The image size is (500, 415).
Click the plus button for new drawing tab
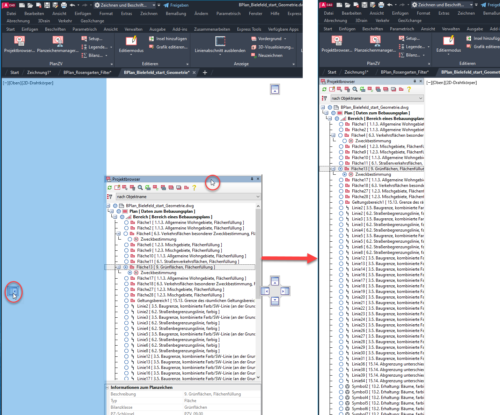tap(205, 73)
